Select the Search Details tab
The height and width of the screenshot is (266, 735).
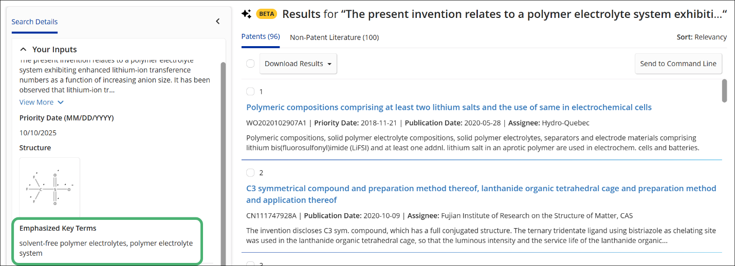point(34,22)
